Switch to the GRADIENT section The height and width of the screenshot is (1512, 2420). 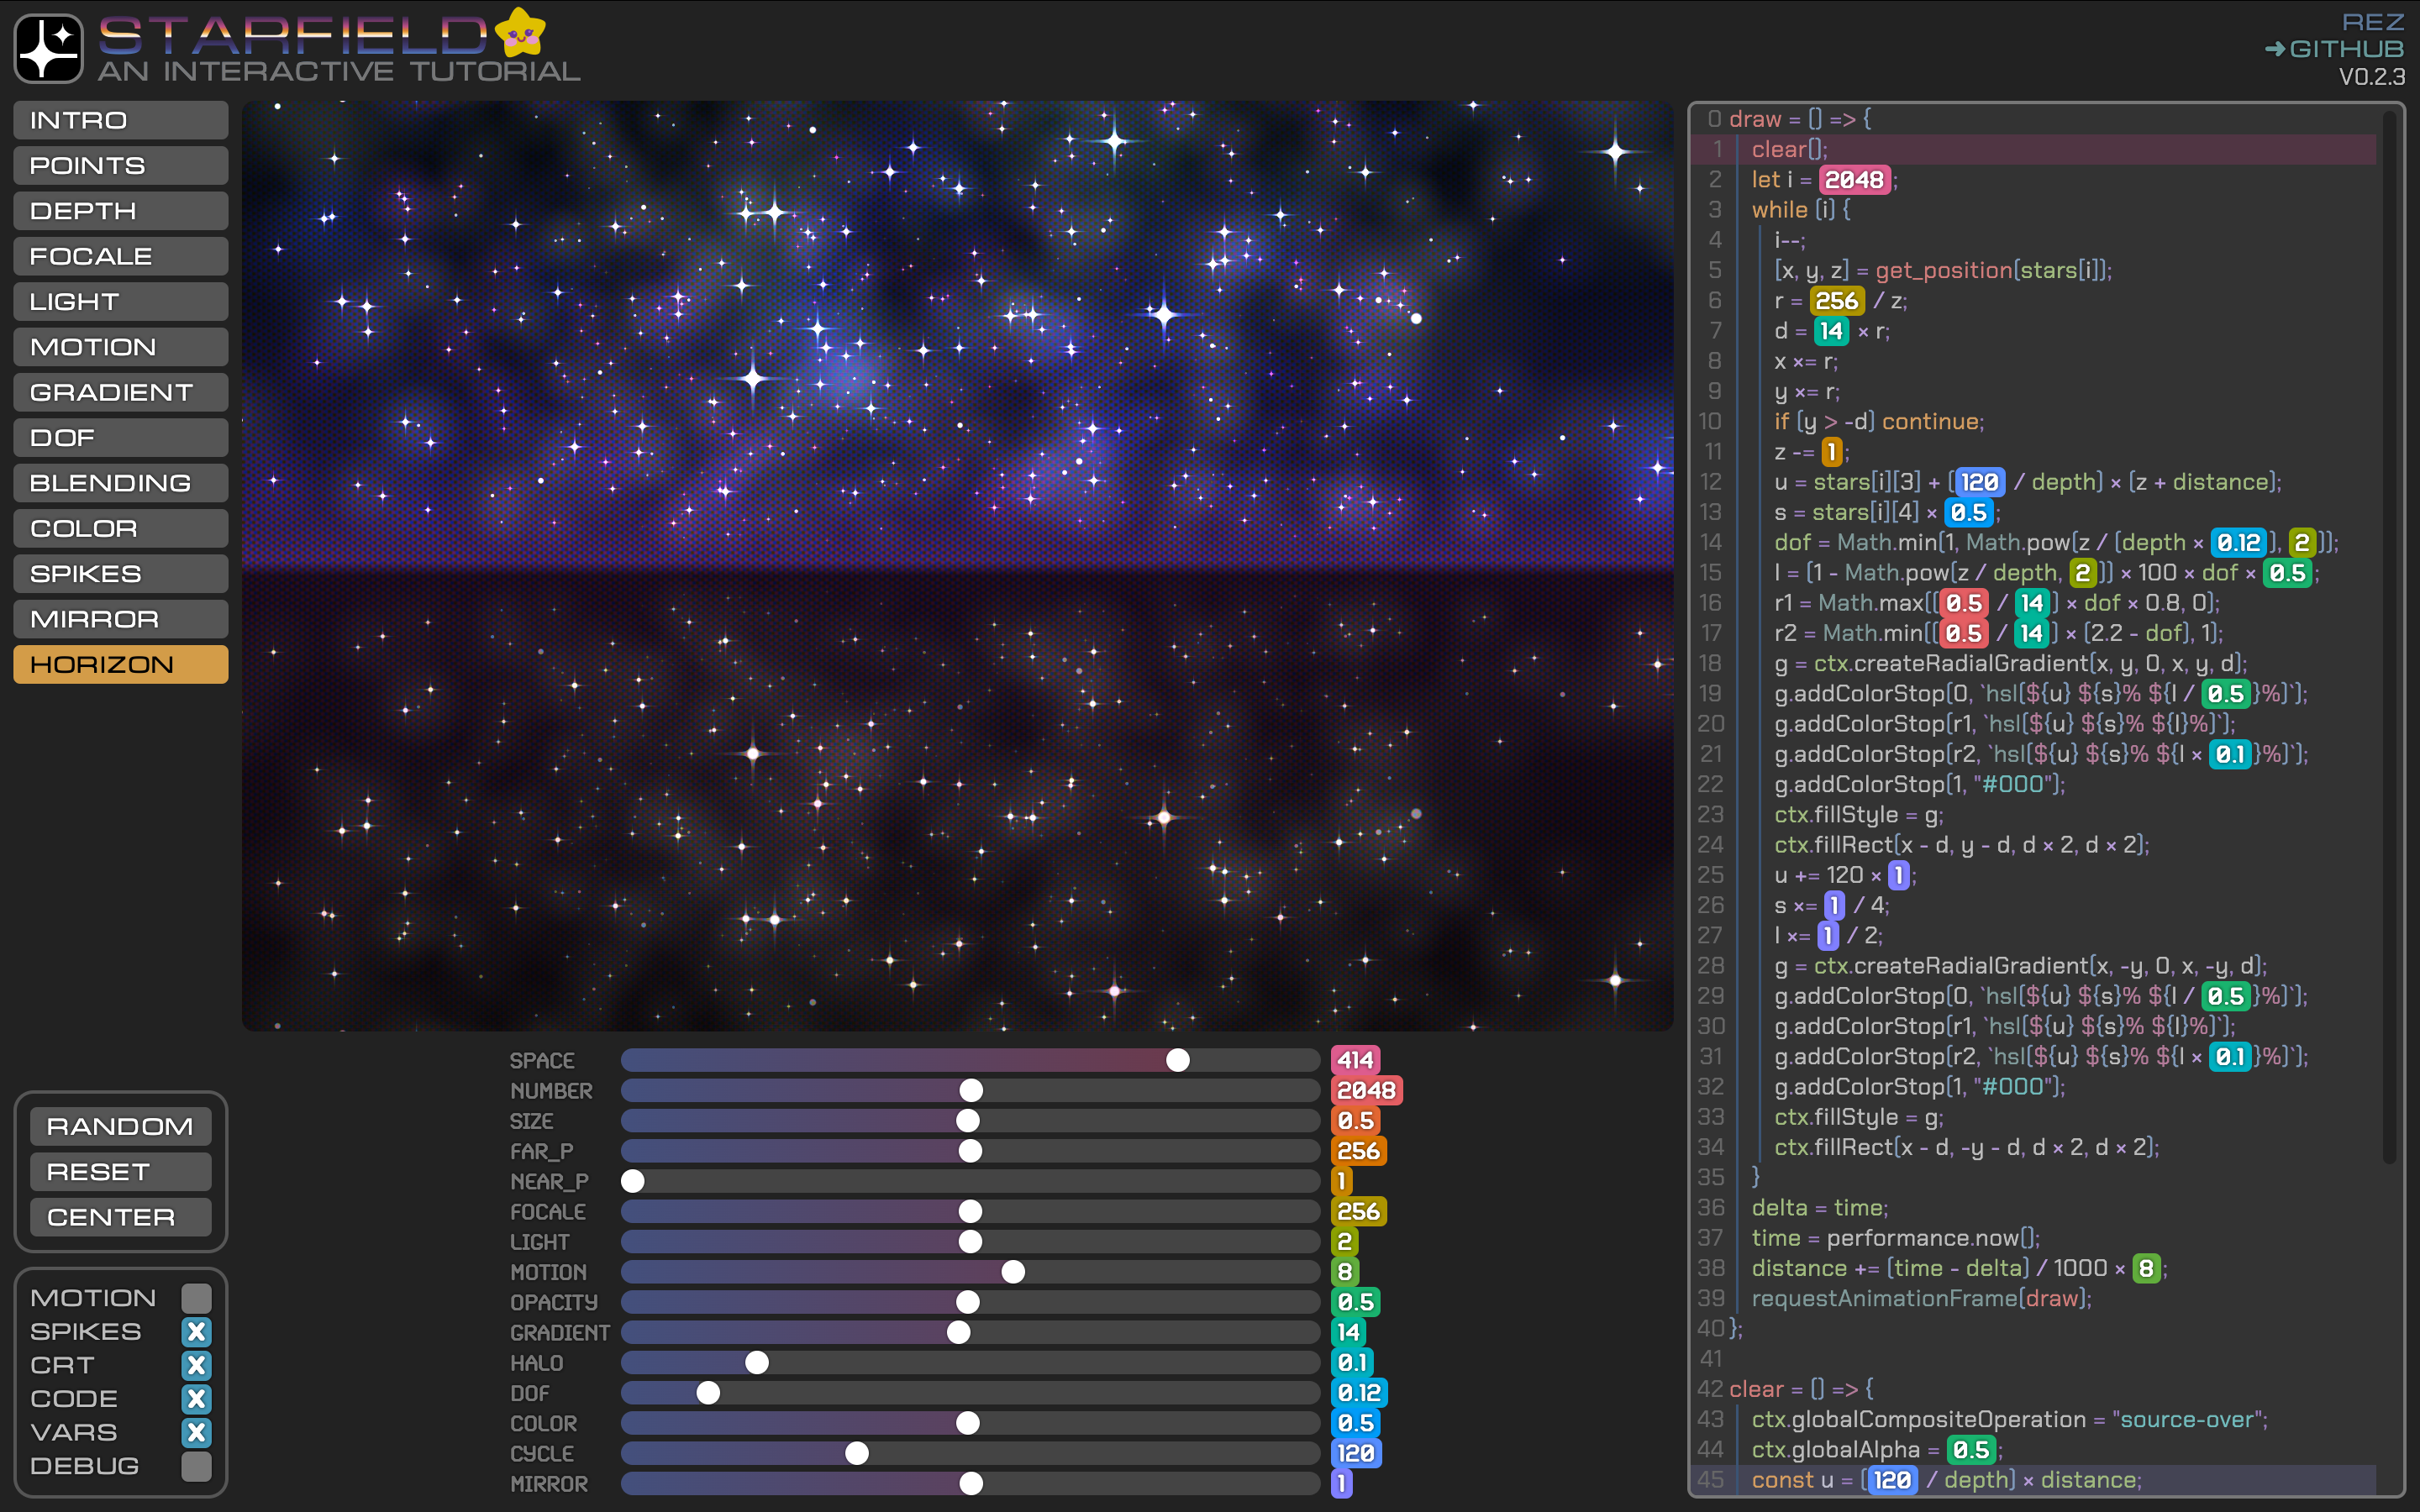120,391
